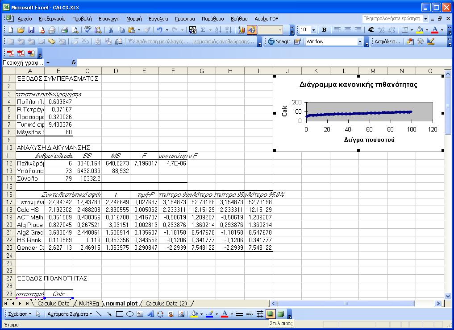
Task: Center align text
Action: pos(347,30)
